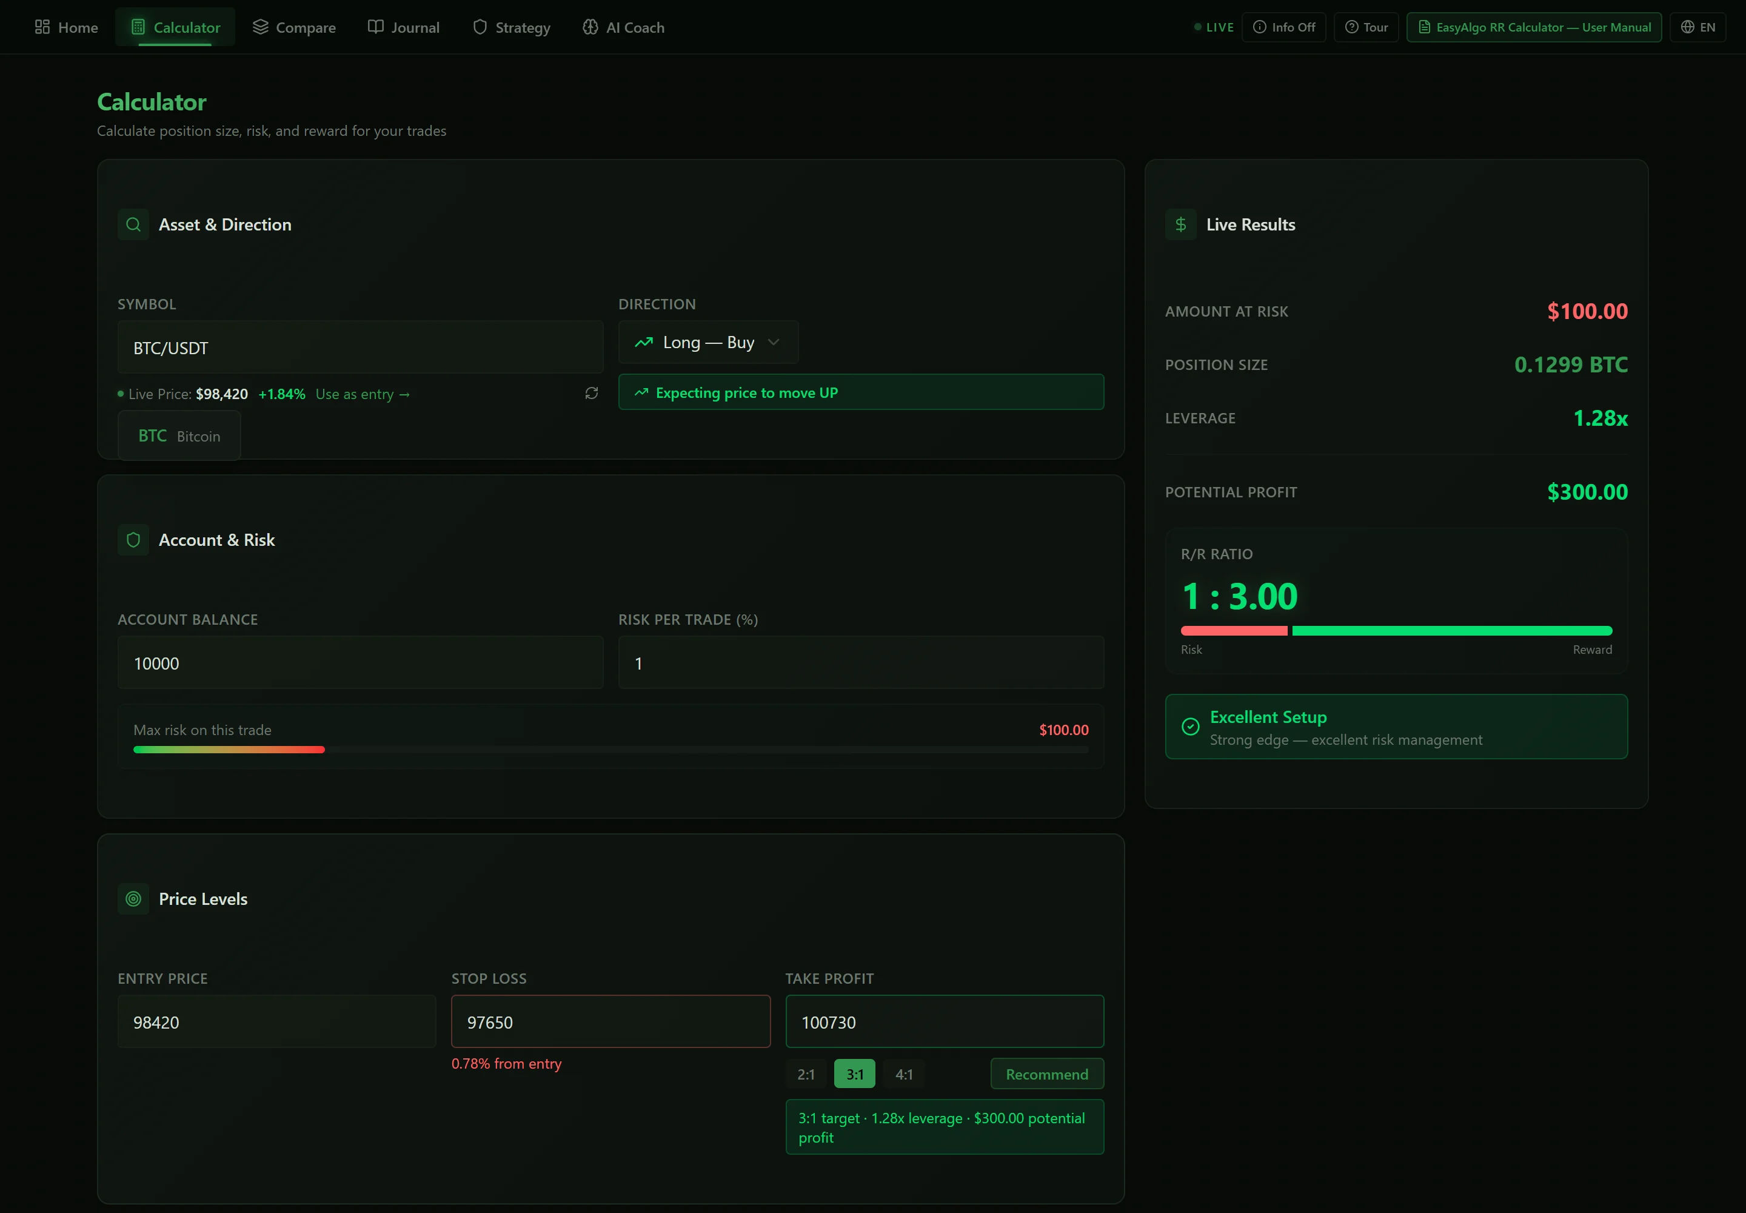Click the Account & Risk shield icon
This screenshot has width=1746, height=1213.
click(x=133, y=540)
